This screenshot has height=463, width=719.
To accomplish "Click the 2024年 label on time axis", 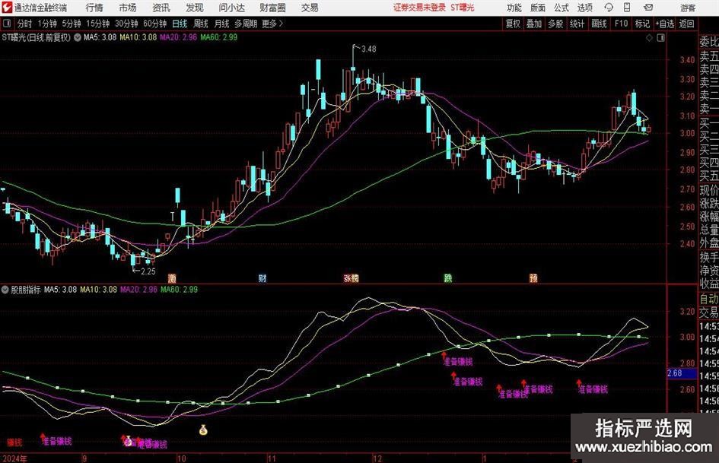I will pyautogui.click(x=14, y=458).
